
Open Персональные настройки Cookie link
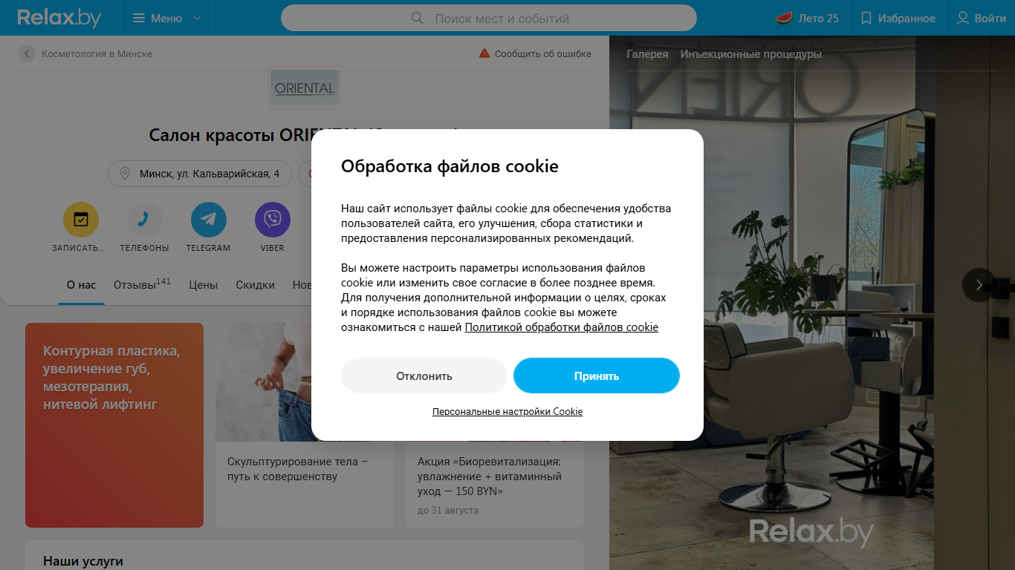click(507, 411)
